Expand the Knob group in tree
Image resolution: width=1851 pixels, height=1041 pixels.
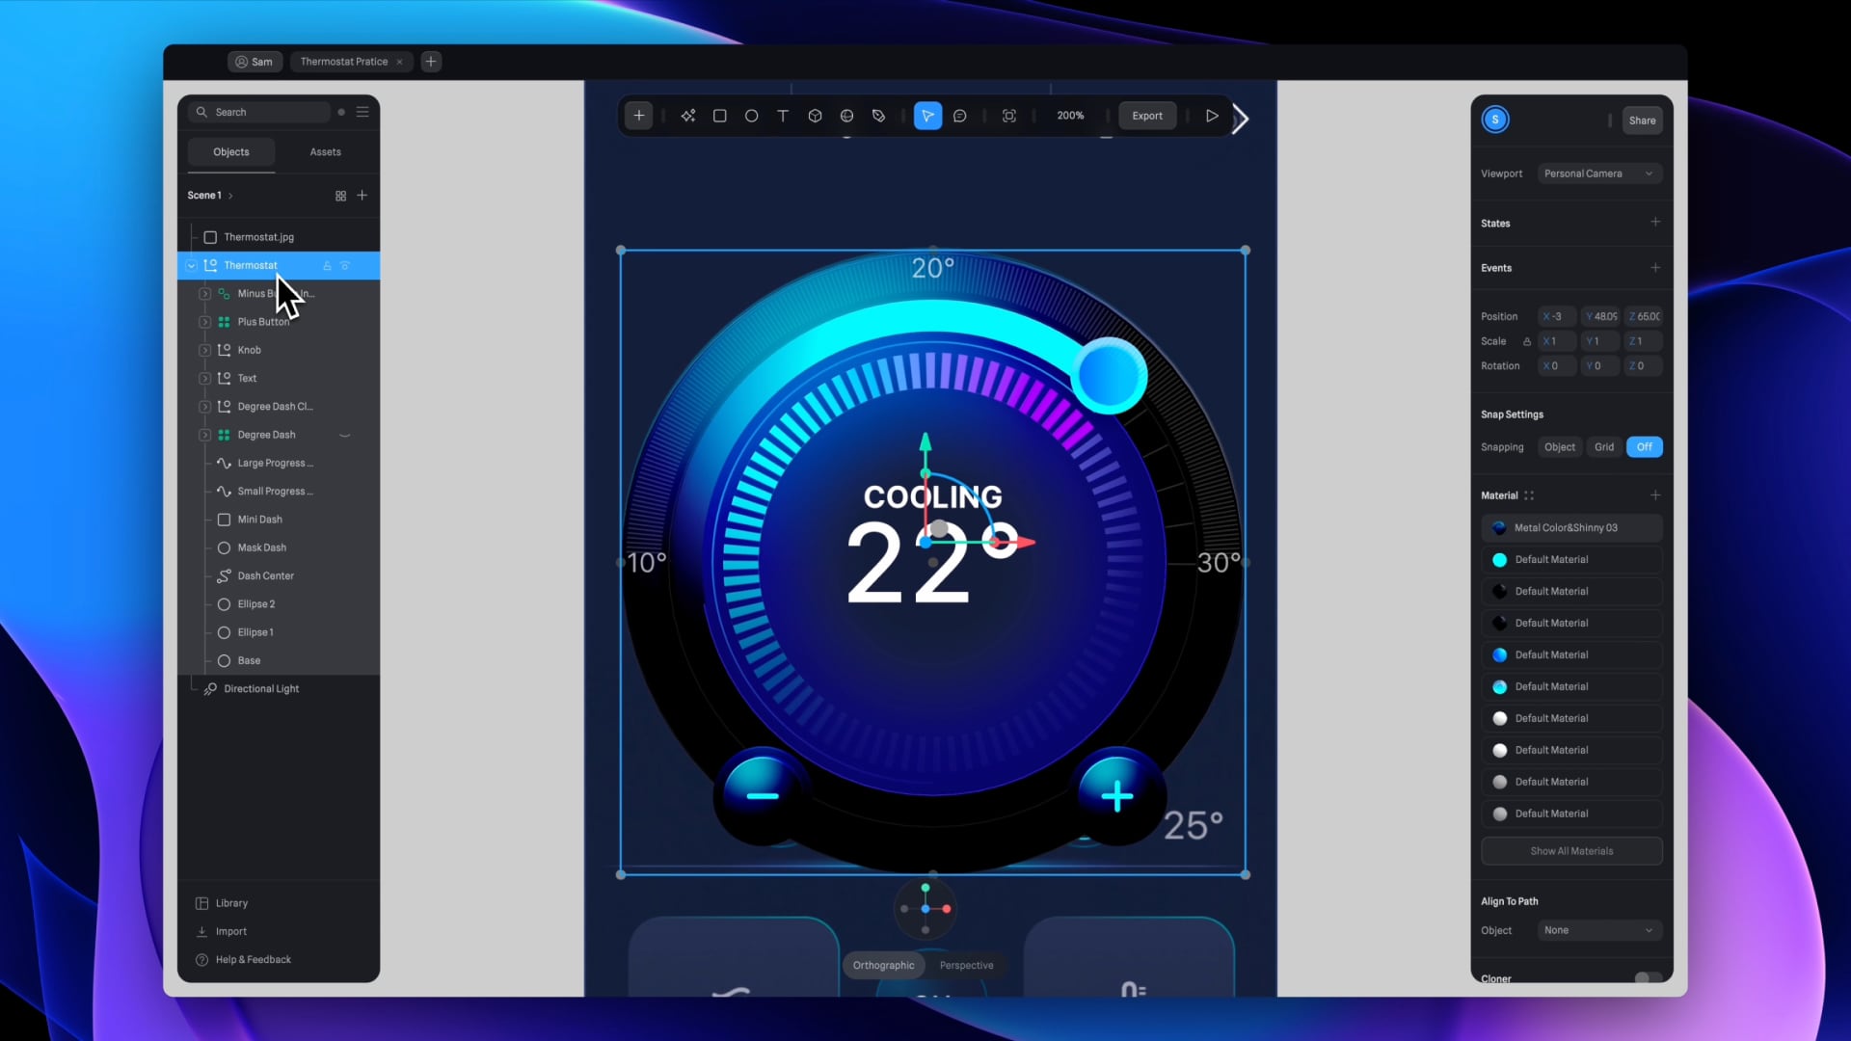pos(204,350)
